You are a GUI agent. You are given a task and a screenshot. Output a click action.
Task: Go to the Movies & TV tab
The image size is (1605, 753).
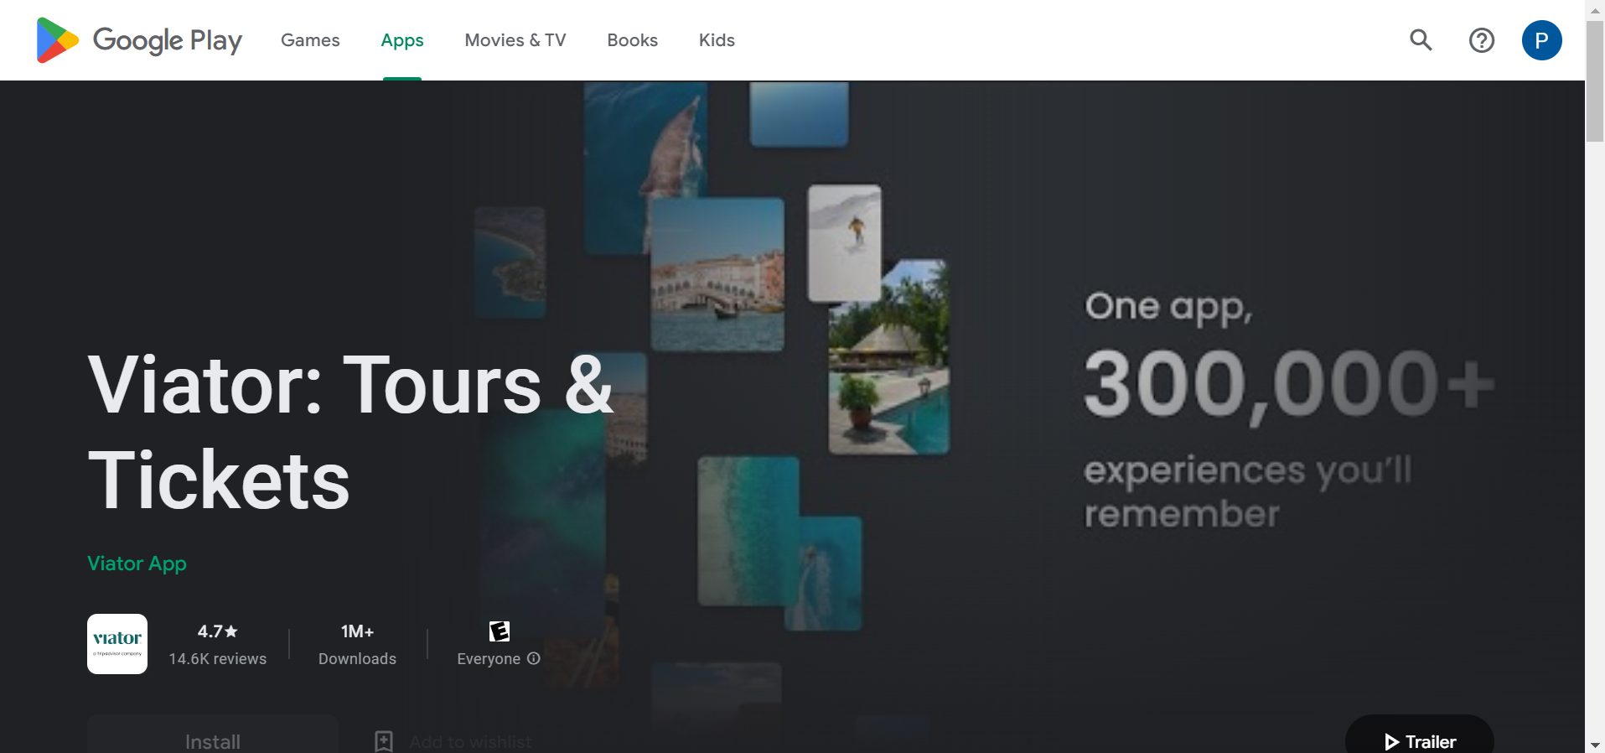point(515,40)
